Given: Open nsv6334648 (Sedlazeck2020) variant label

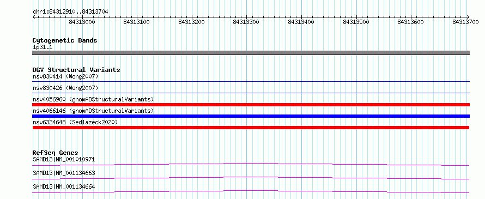Looking at the screenshot, I should coord(75,122).
